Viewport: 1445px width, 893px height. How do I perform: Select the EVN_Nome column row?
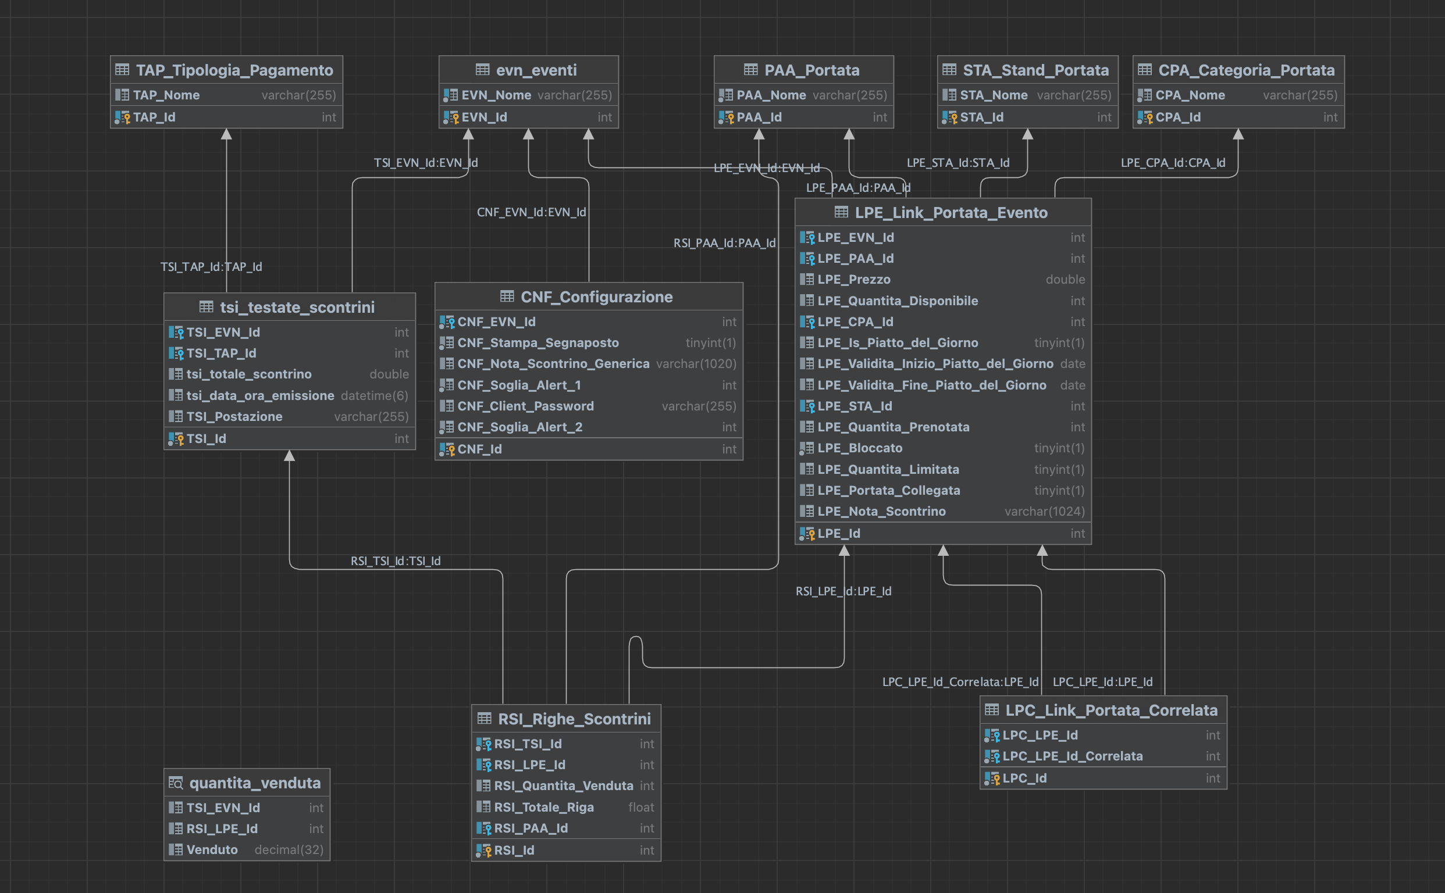pyautogui.click(x=528, y=95)
